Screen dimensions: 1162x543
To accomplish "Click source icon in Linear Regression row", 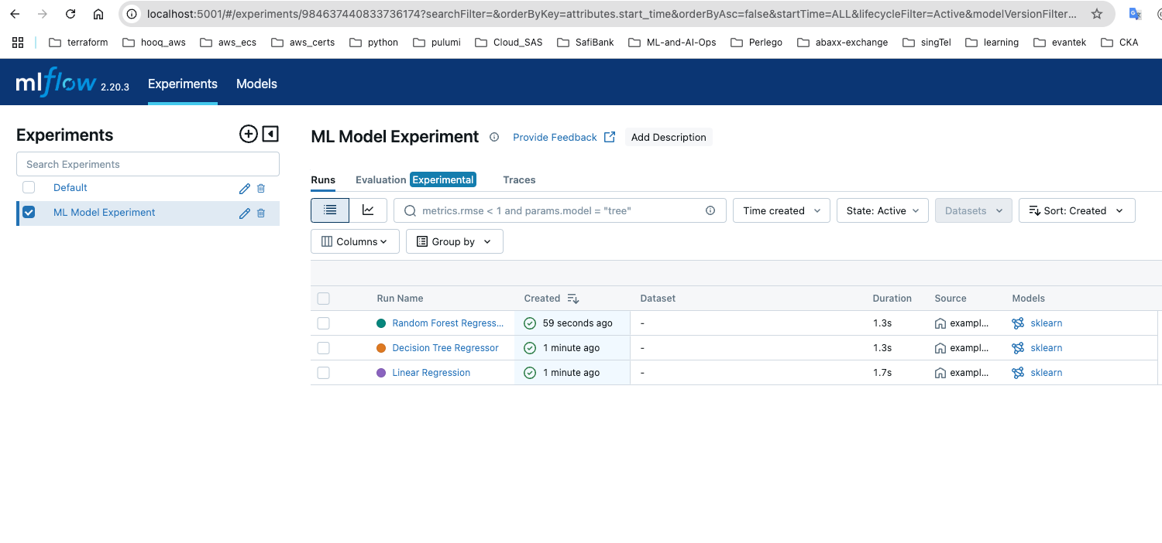I will 940,373.
